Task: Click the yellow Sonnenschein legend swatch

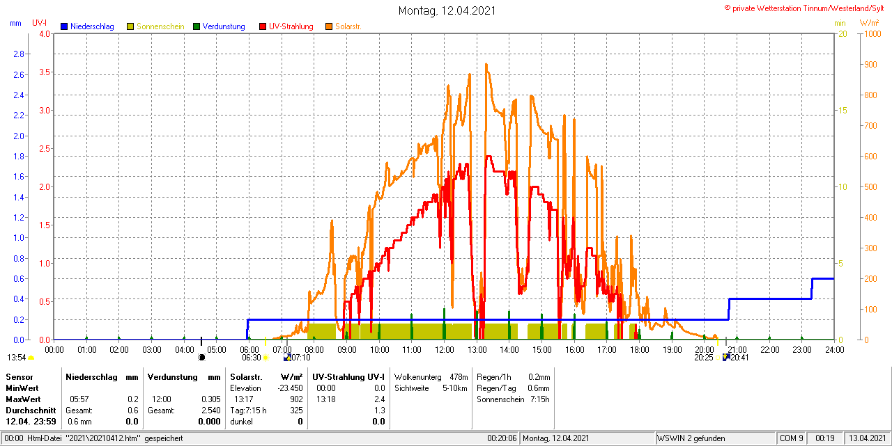Action: coord(130,26)
